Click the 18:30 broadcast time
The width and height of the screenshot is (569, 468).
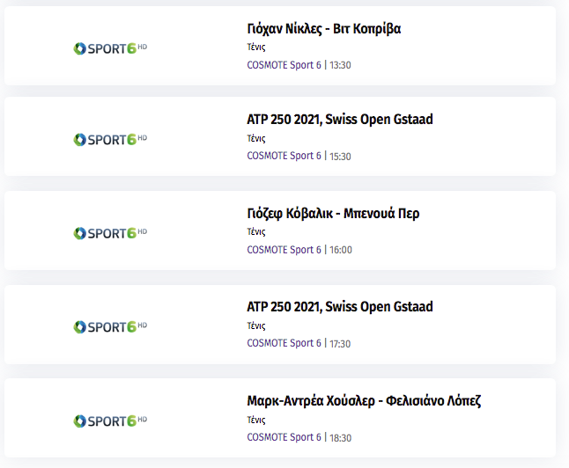340,437
